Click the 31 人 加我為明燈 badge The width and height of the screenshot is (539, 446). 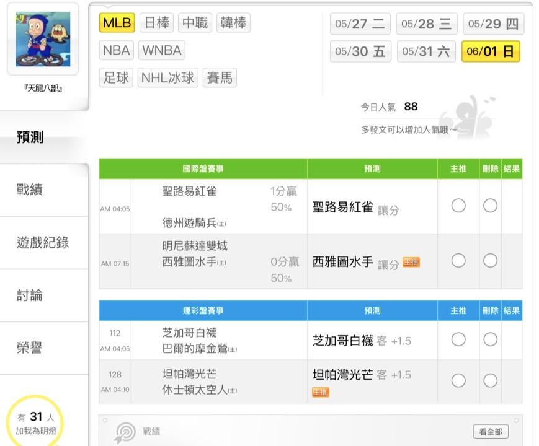click(x=36, y=422)
